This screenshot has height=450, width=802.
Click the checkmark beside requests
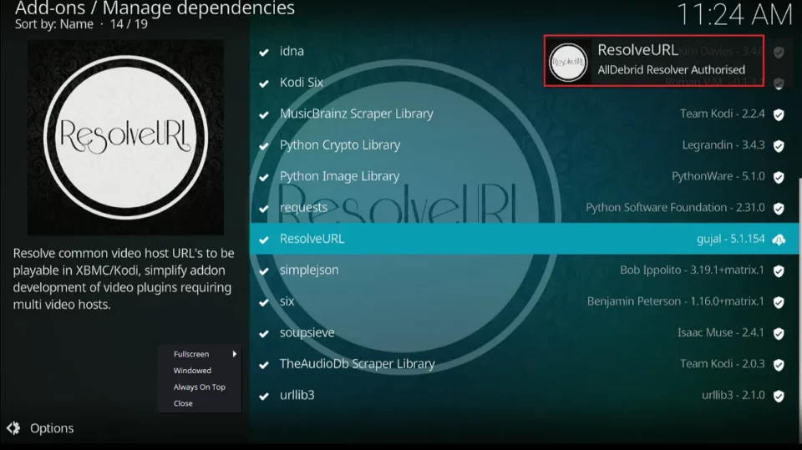tap(264, 209)
